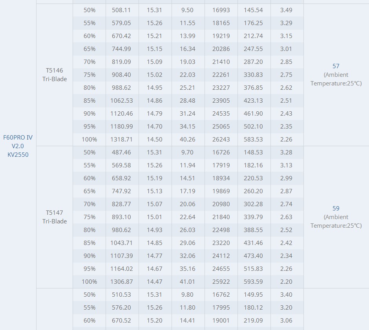Viewport: 369px width, 330px height.
Task: Click the blue 59 temperature value
Action: 336,209
